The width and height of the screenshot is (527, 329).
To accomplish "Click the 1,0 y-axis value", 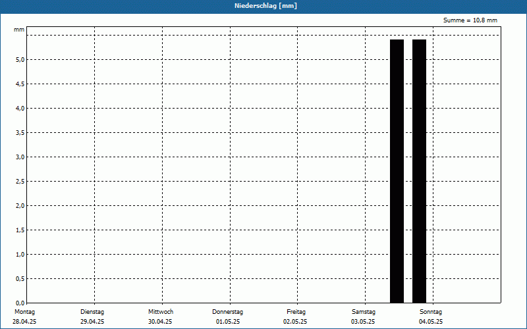I will (20, 255).
